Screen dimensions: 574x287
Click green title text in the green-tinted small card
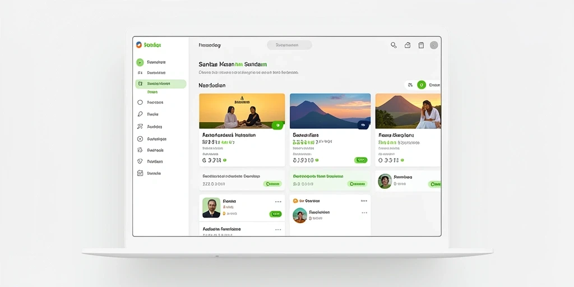[318, 176]
